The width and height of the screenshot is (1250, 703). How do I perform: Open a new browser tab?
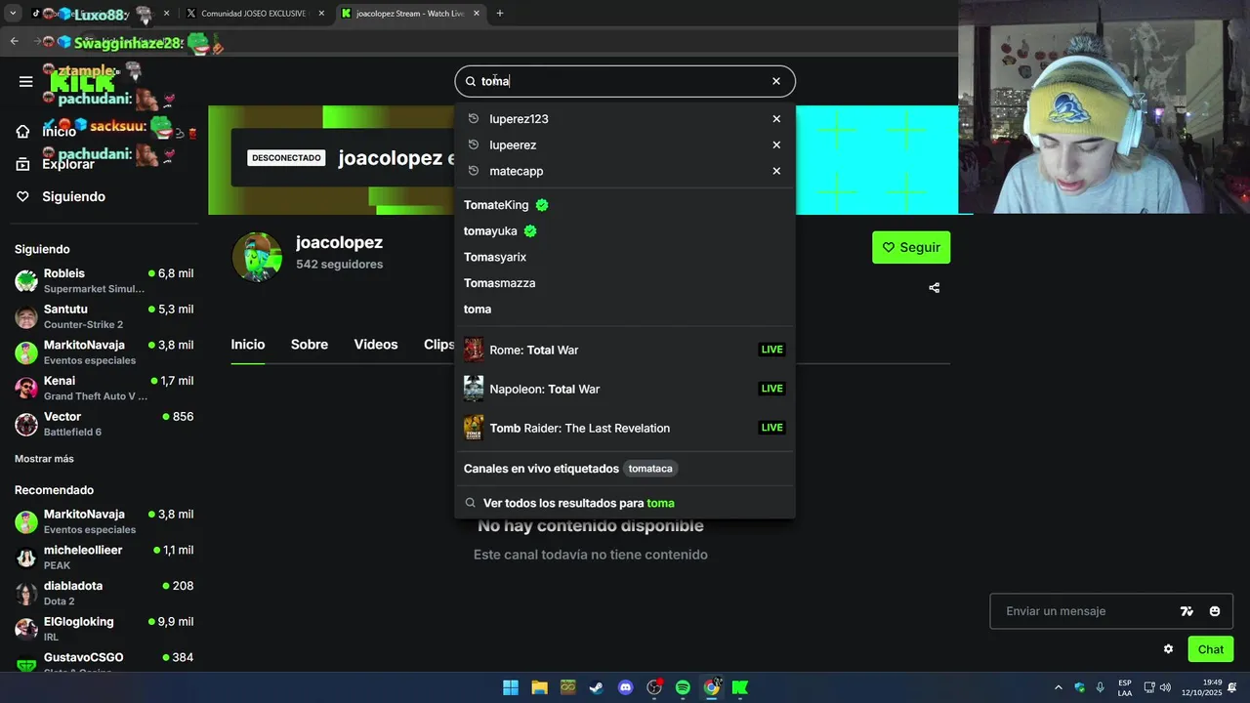(500, 14)
